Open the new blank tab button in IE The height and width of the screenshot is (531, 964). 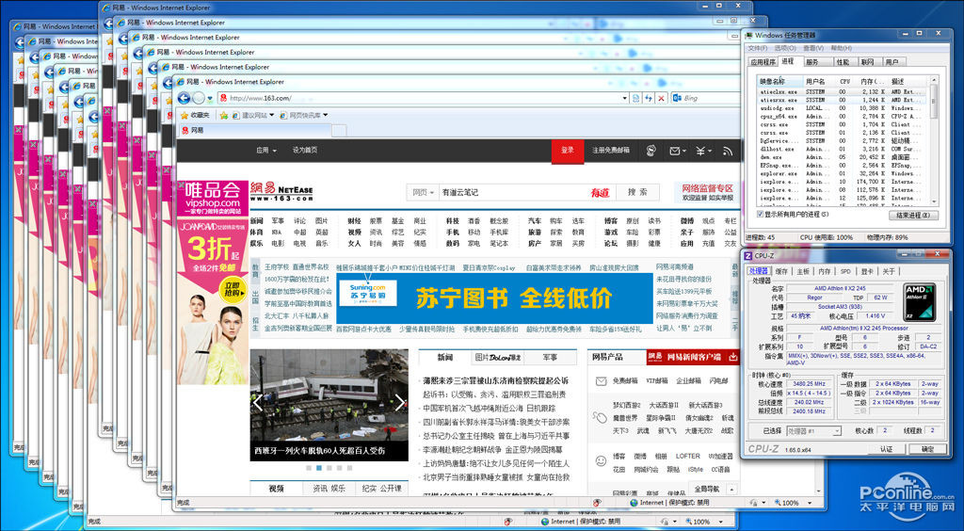(339, 130)
